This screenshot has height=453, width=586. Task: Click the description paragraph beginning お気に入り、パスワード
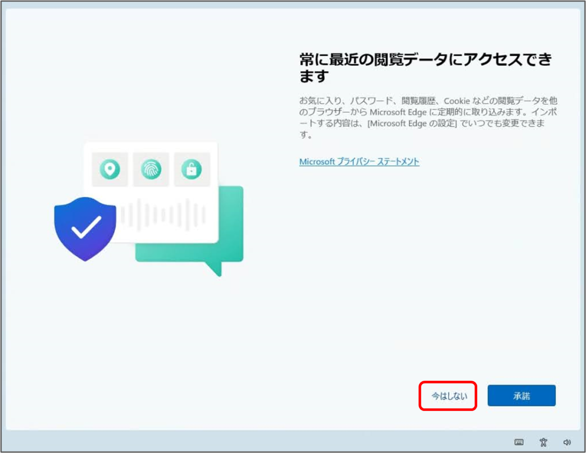coord(428,118)
